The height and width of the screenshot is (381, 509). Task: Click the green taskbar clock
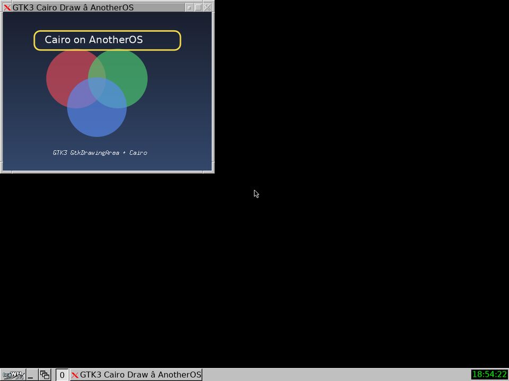(489, 375)
